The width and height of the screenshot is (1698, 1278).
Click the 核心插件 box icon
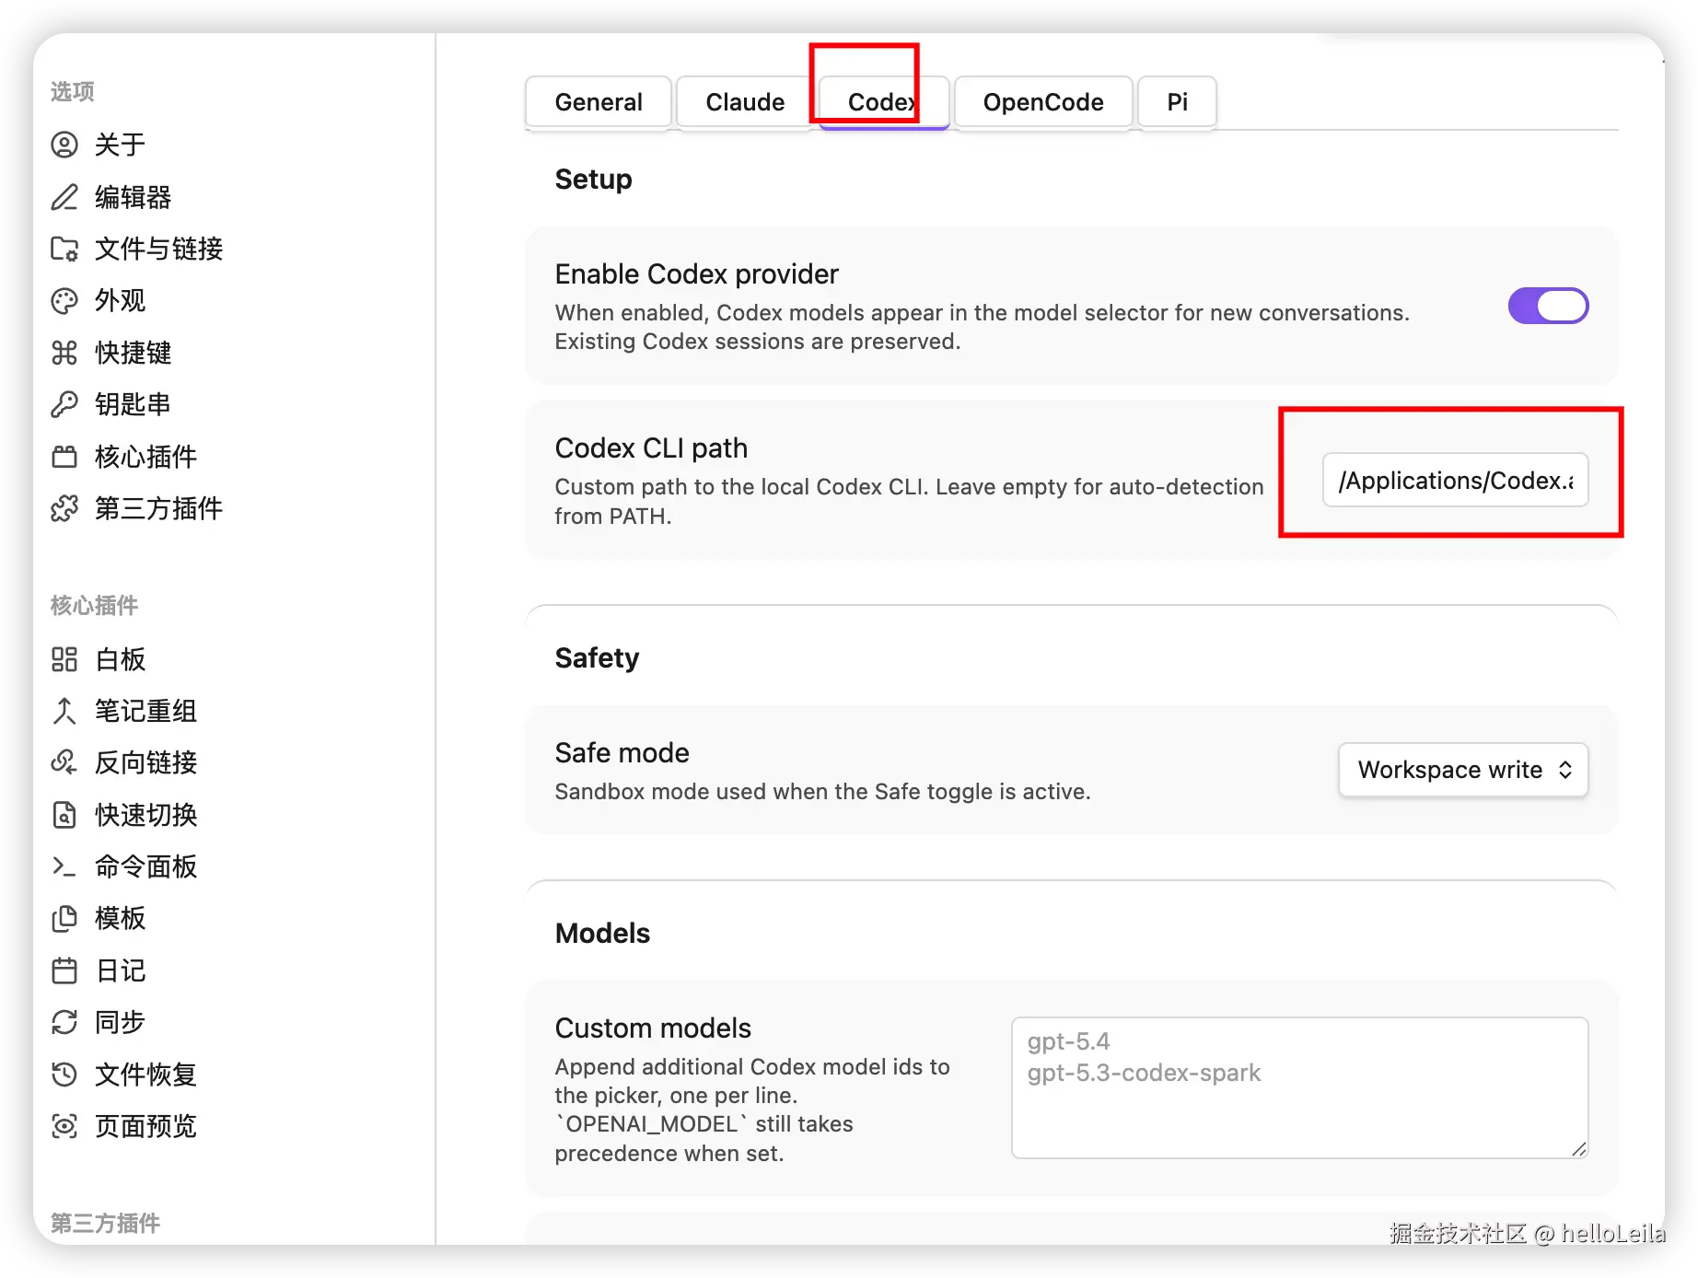64,457
